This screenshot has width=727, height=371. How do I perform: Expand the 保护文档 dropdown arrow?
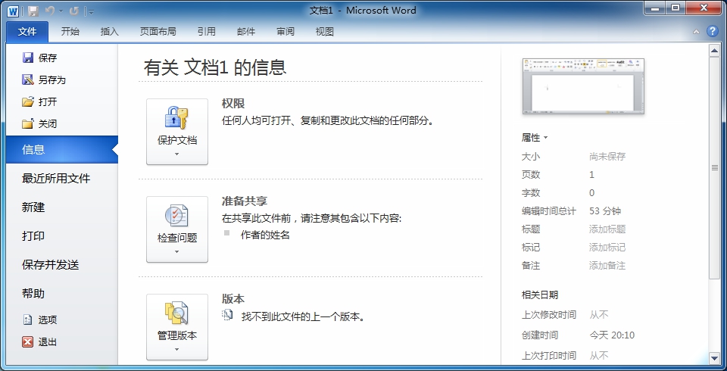pos(176,154)
